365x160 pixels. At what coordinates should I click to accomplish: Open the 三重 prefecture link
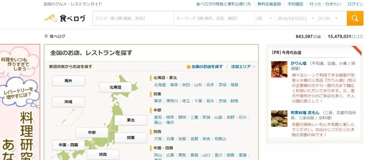[194, 117]
